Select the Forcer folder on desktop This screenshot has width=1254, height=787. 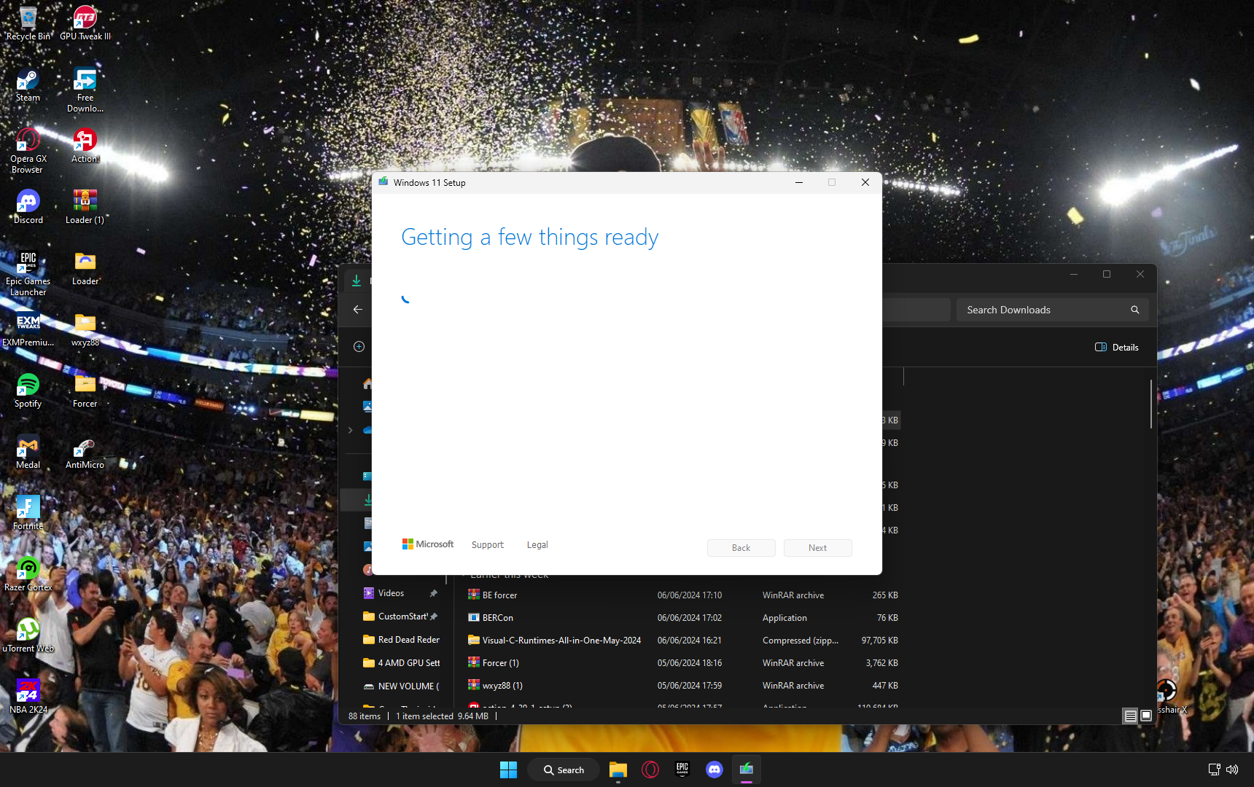click(x=85, y=391)
